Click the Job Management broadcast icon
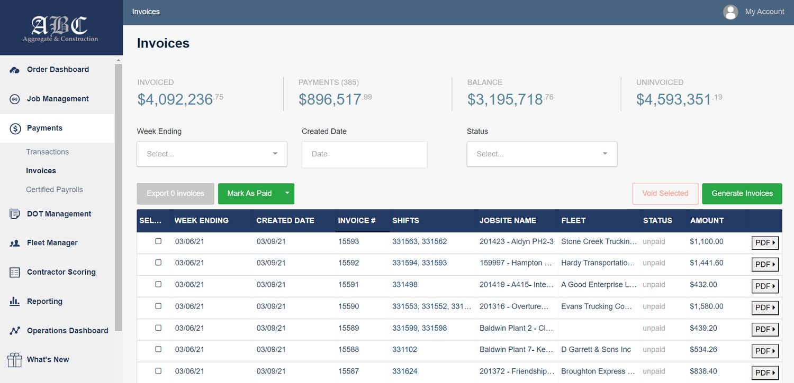Image resolution: width=794 pixels, height=383 pixels. click(15, 99)
